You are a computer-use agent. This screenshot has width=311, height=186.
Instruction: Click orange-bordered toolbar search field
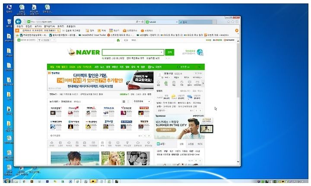38,31
